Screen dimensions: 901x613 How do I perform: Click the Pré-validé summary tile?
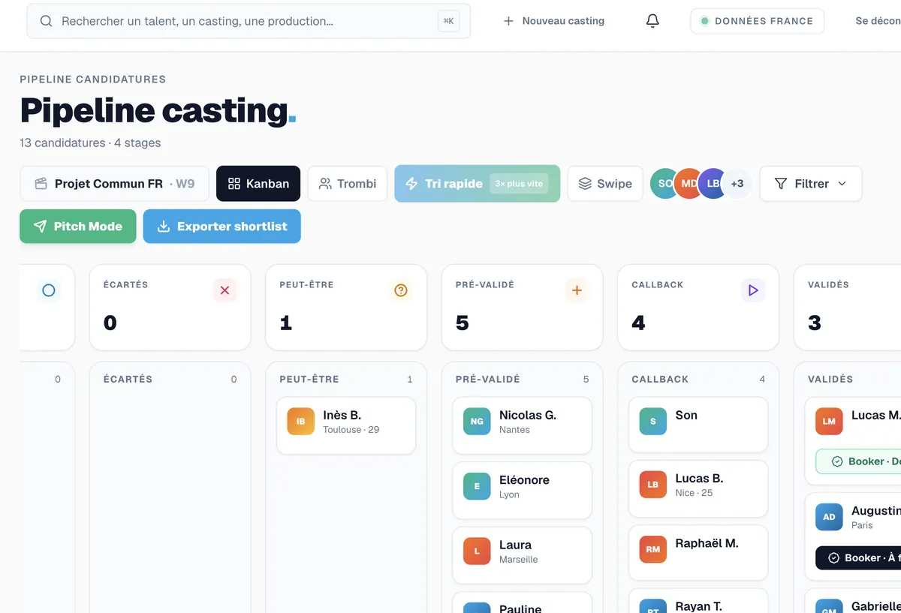[x=523, y=308]
